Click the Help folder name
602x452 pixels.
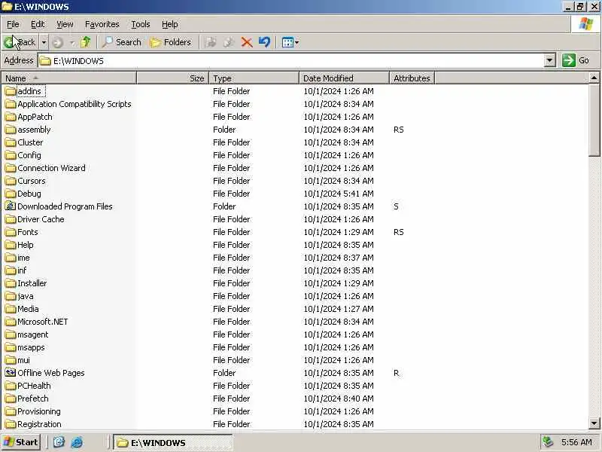tap(26, 245)
